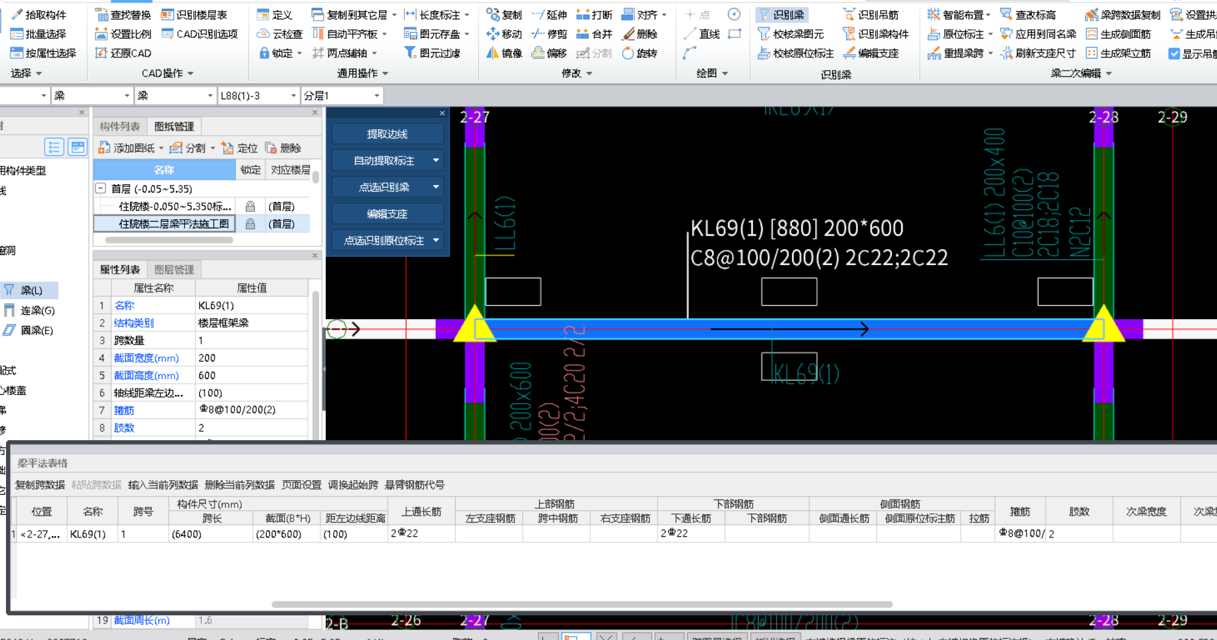The width and height of the screenshot is (1217, 640).
Task: Select the 打断 break tool
Action: 594,15
